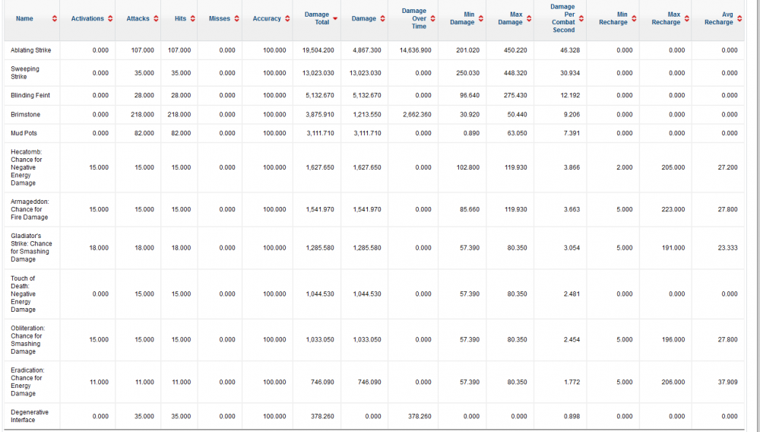Viewport: 760px width, 432px height.
Task: Click descending arrow on Damage Total
Action: (x=335, y=19)
